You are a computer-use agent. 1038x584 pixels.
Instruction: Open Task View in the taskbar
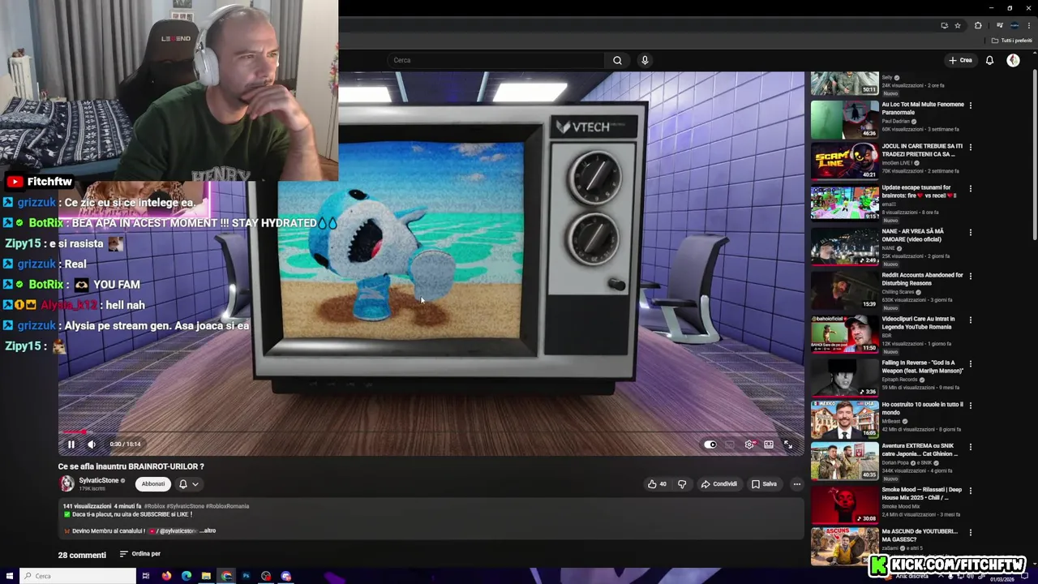pos(146,576)
